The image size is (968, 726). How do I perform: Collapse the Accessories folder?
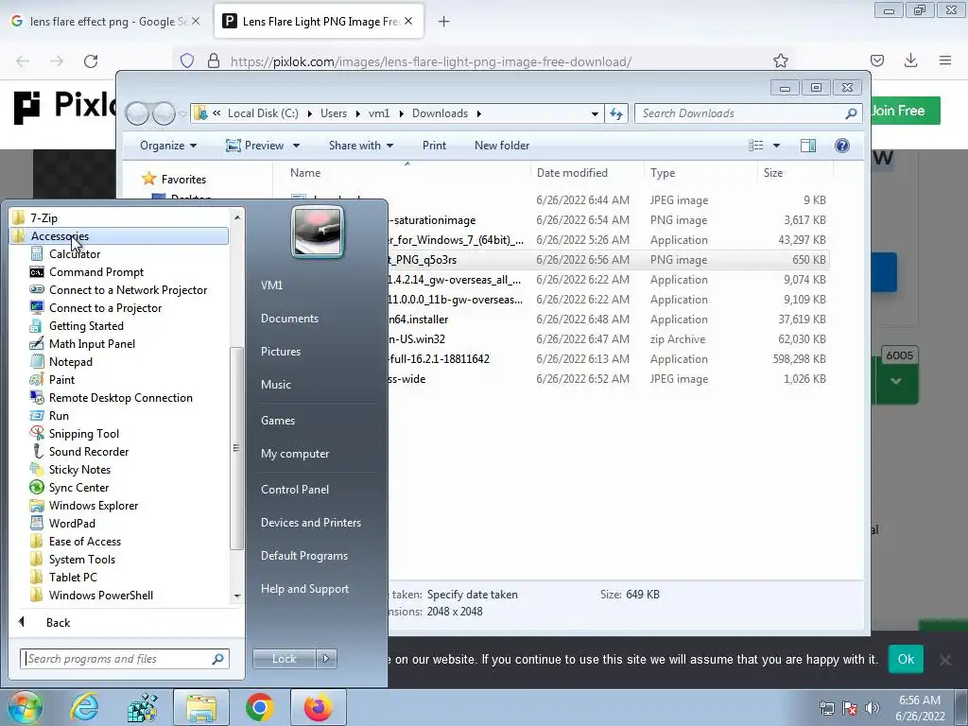click(x=60, y=235)
